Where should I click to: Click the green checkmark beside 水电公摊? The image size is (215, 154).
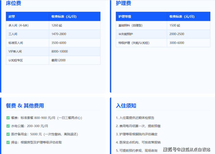pos(8,126)
